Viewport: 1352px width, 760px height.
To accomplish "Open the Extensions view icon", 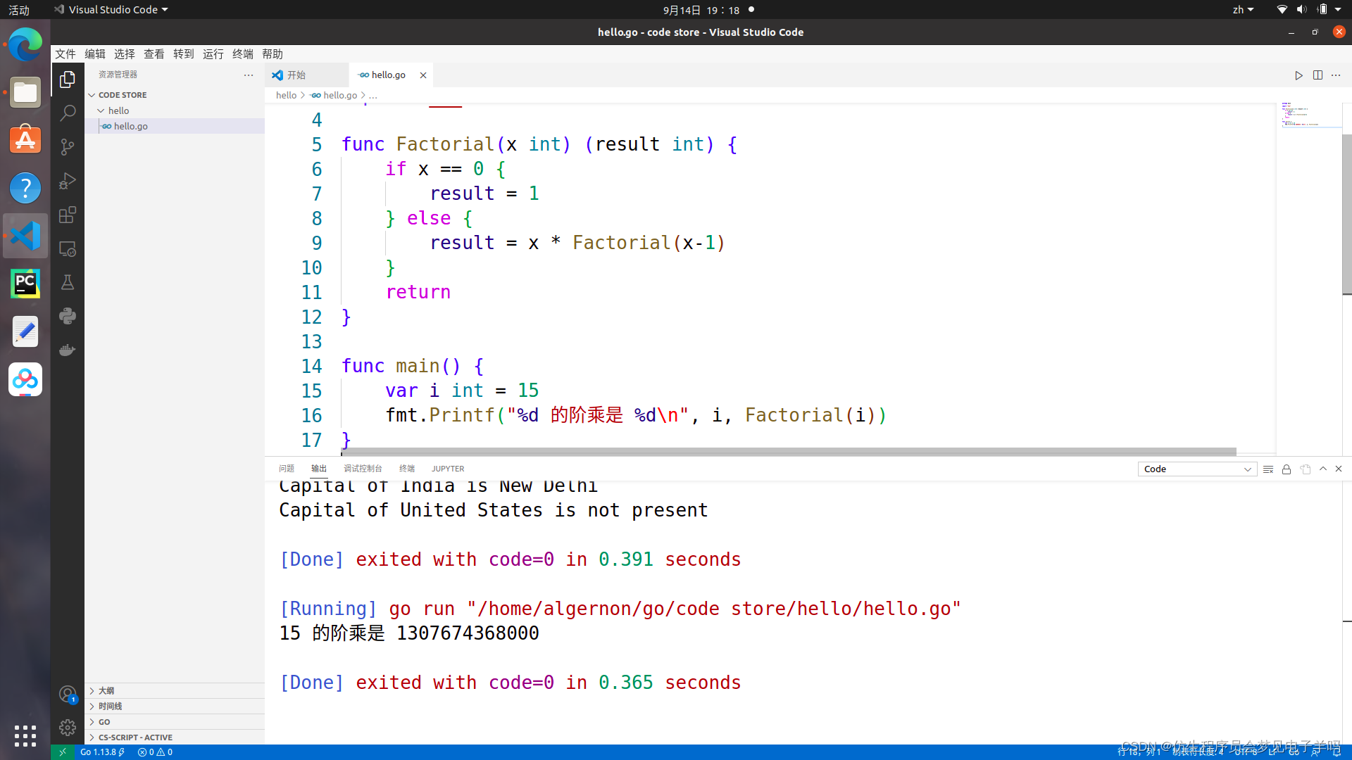I will tap(68, 215).
